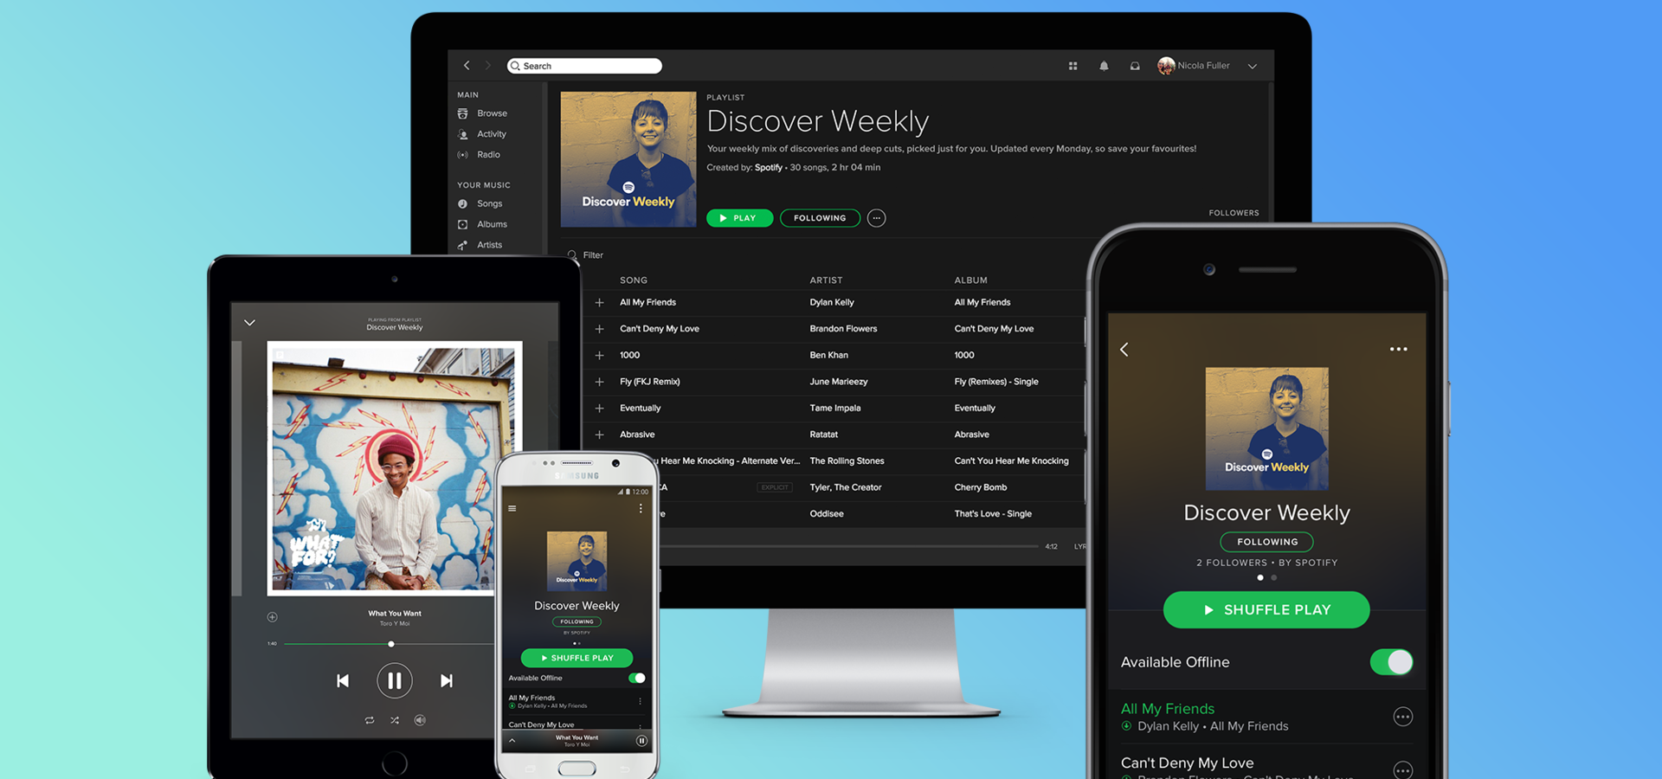
Task: Go back with iPhone back chevron
Action: tap(1124, 350)
